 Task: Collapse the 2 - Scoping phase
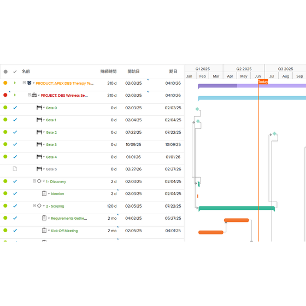(34, 205)
